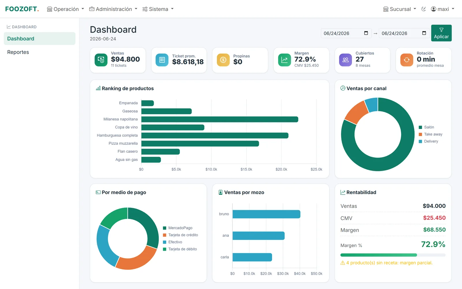This screenshot has width=462, height=289.
Task: Toggle dark mode moon icon
Action: [424, 9]
